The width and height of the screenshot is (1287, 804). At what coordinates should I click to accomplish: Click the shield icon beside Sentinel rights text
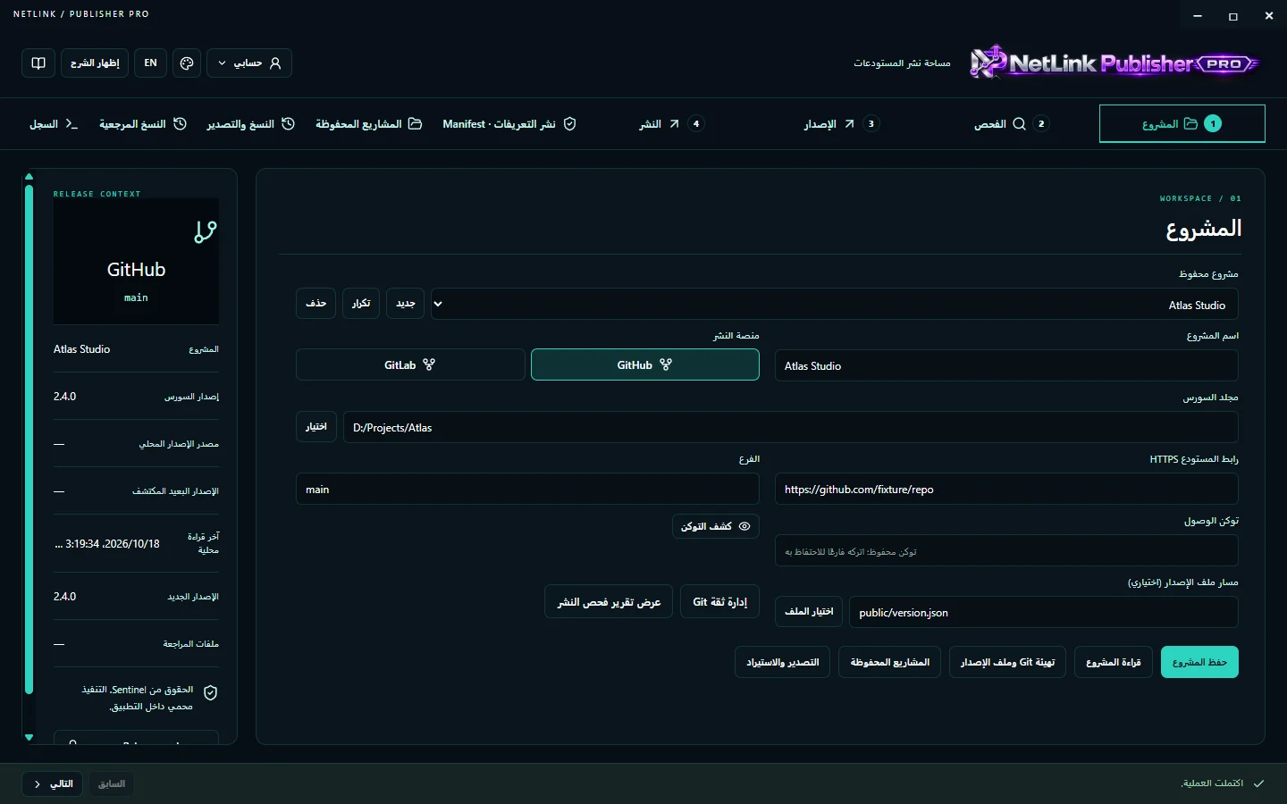coord(211,692)
